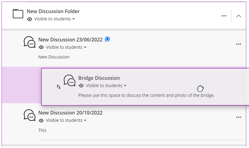Collapse the New Discussion Folder with chevron
This screenshot has width=249, height=148.
pyautogui.click(x=239, y=16)
